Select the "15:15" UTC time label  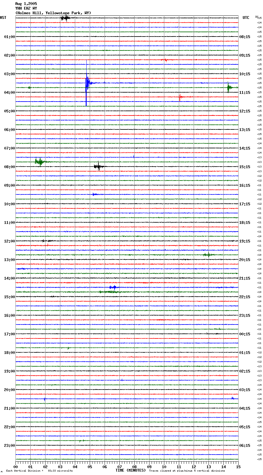245,167
